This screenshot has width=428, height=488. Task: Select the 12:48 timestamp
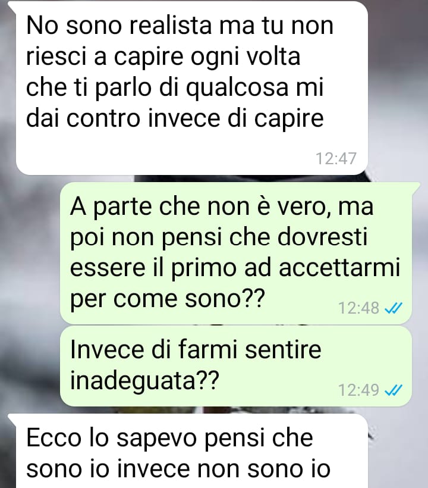(x=358, y=308)
